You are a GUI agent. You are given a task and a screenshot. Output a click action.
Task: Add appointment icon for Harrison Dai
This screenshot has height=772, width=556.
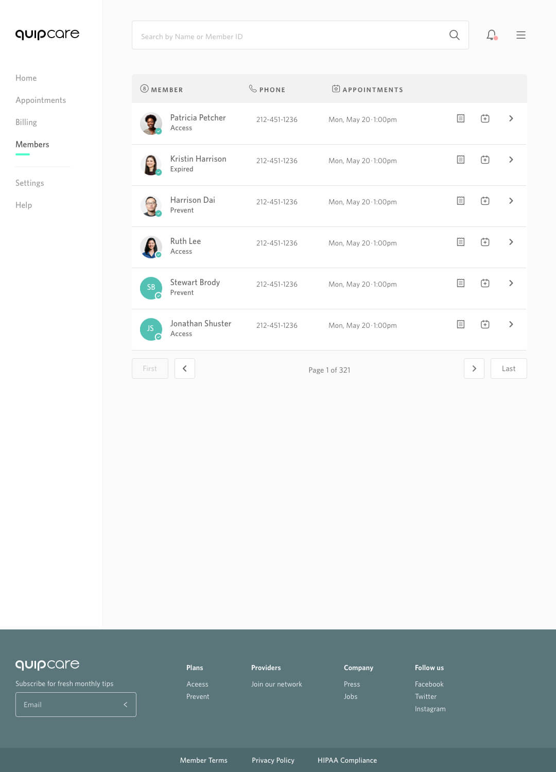click(x=485, y=201)
